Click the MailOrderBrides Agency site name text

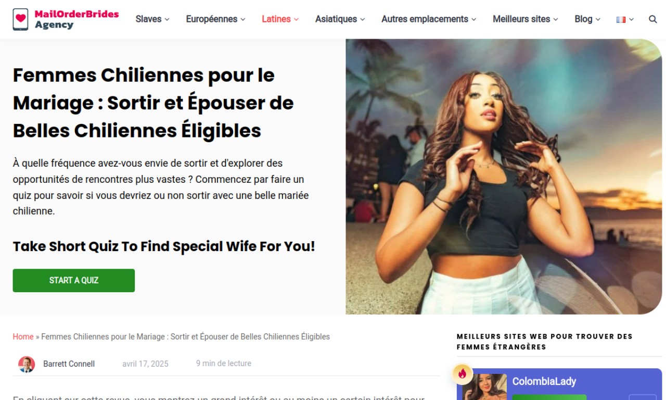tap(77, 19)
